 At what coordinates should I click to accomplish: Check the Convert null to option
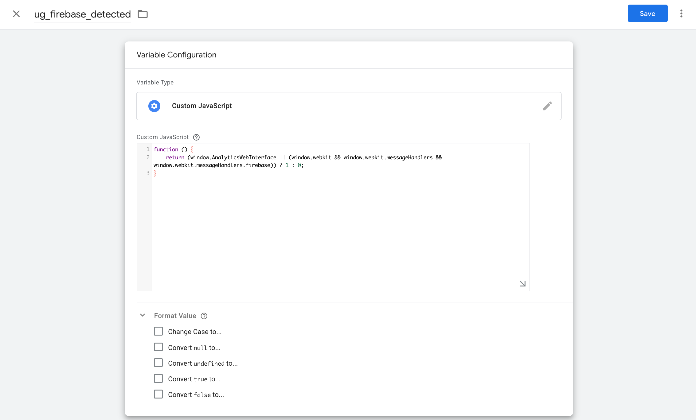158,347
